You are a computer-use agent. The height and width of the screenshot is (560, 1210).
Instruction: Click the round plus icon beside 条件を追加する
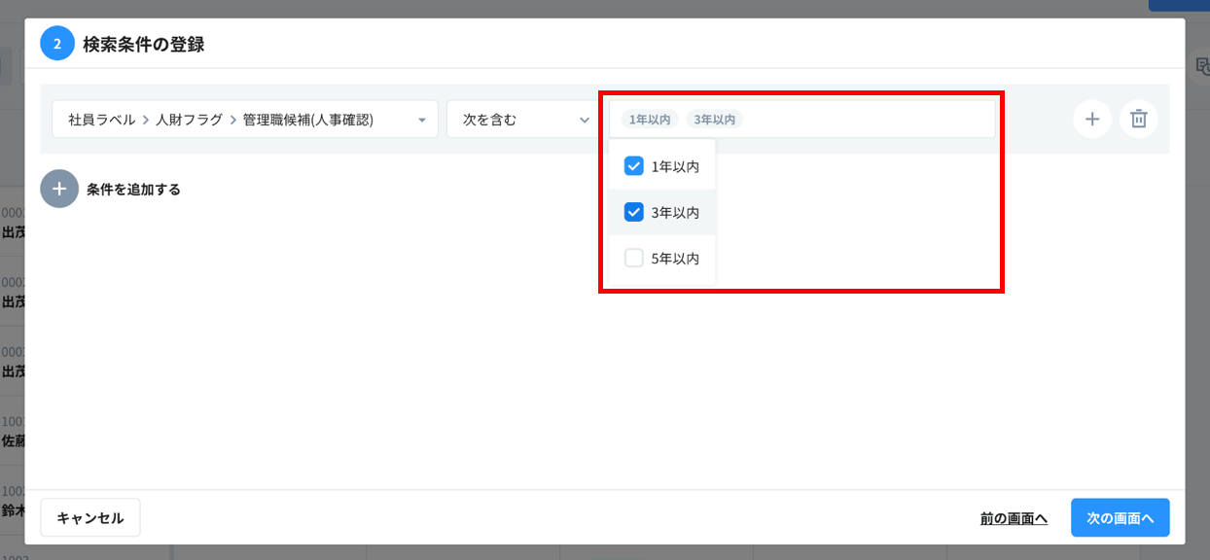click(58, 189)
